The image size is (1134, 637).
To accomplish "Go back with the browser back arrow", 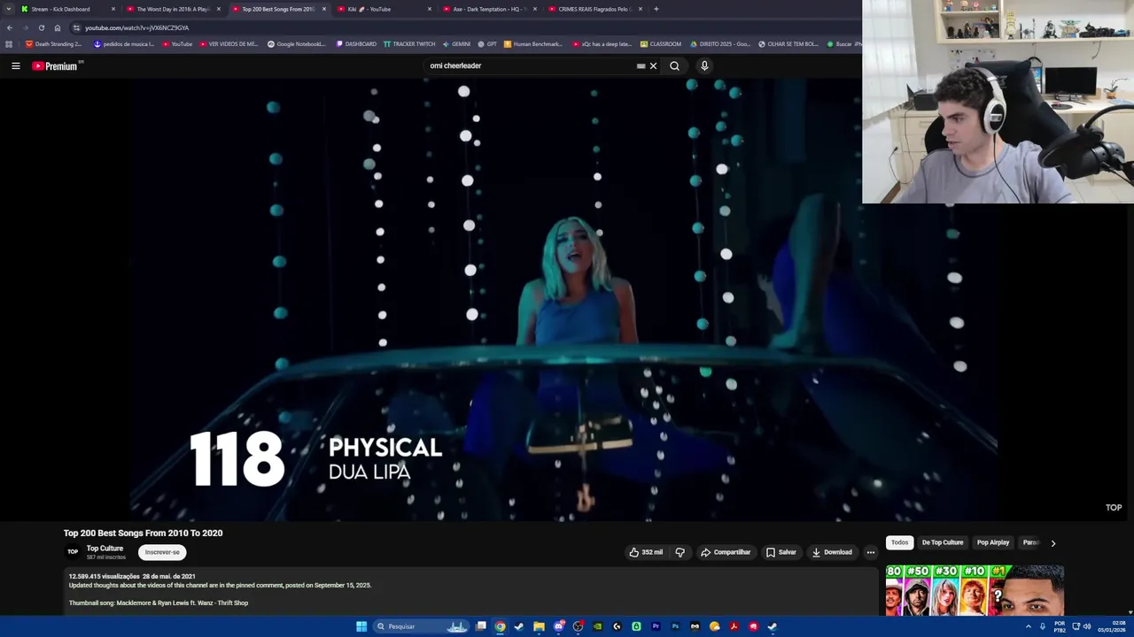I will click(x=9, y=27).
